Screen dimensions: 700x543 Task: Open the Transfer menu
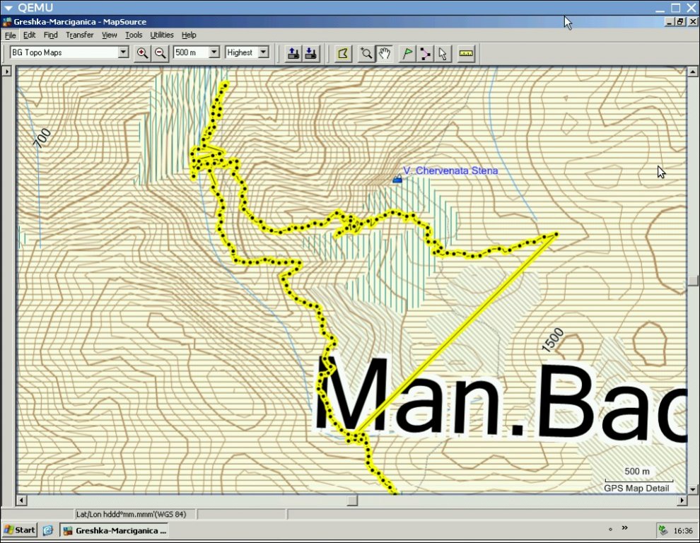(x=79, y=35)
